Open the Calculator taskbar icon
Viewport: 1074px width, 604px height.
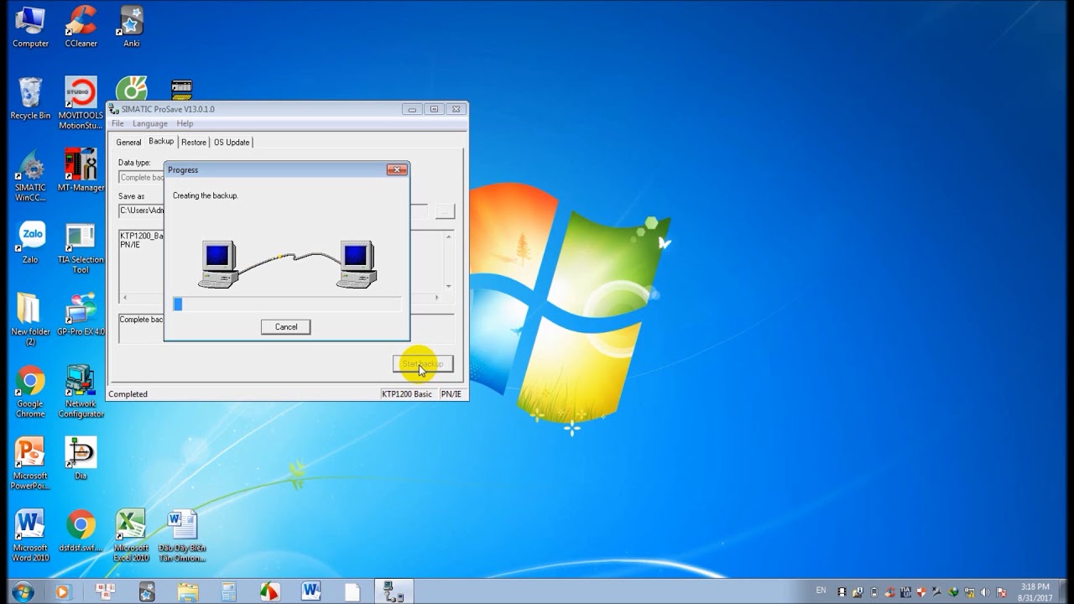coord(229,591)
